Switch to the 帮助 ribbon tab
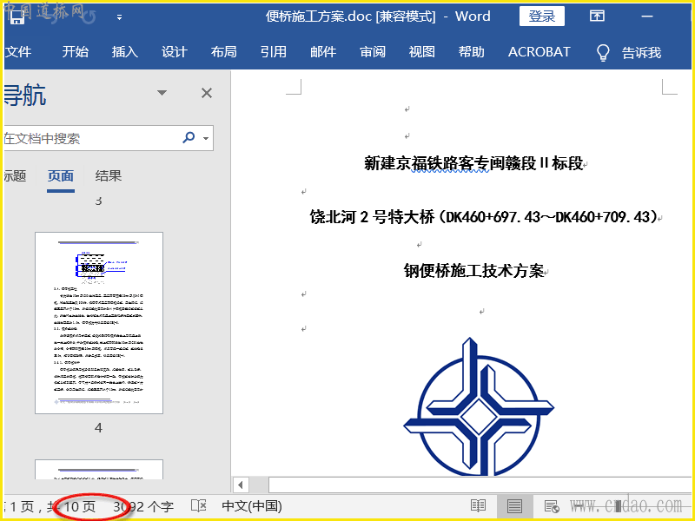 472,52
